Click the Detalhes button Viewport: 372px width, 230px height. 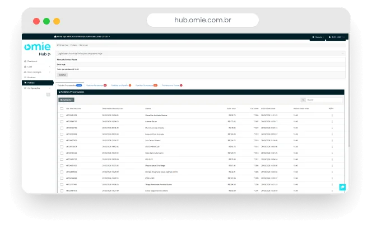tap(62, 74)
